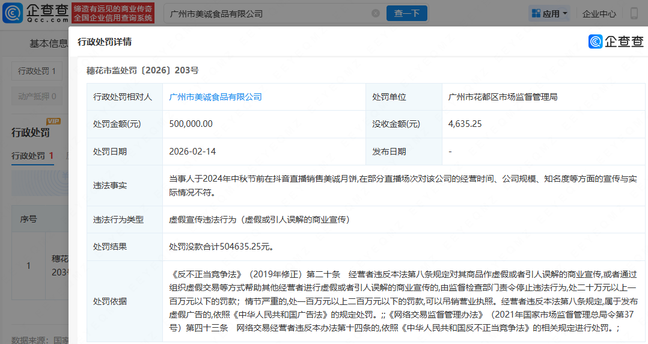Click the company name search input field

[267, 13]
